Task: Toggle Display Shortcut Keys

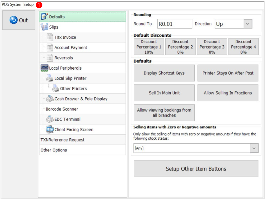Action: (x=164, y=73)
